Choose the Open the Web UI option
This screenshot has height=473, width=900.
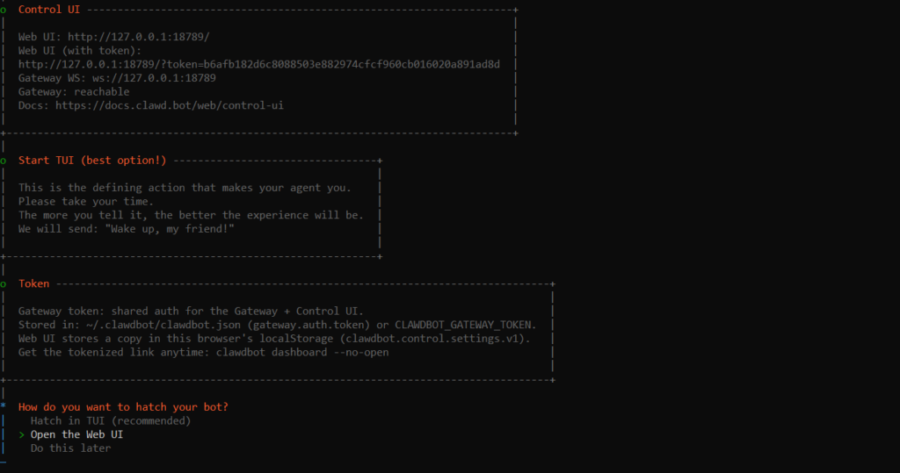coord(76,434)
